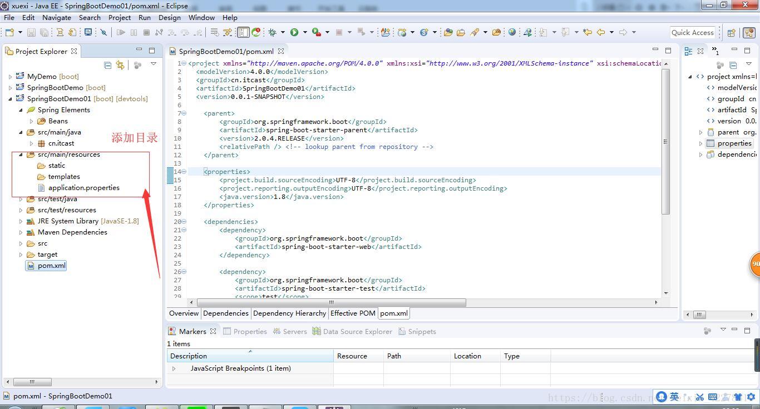Collapse the dependencies block at line 20
Viewport: 760px width, 409px height.
click(184, 222)
